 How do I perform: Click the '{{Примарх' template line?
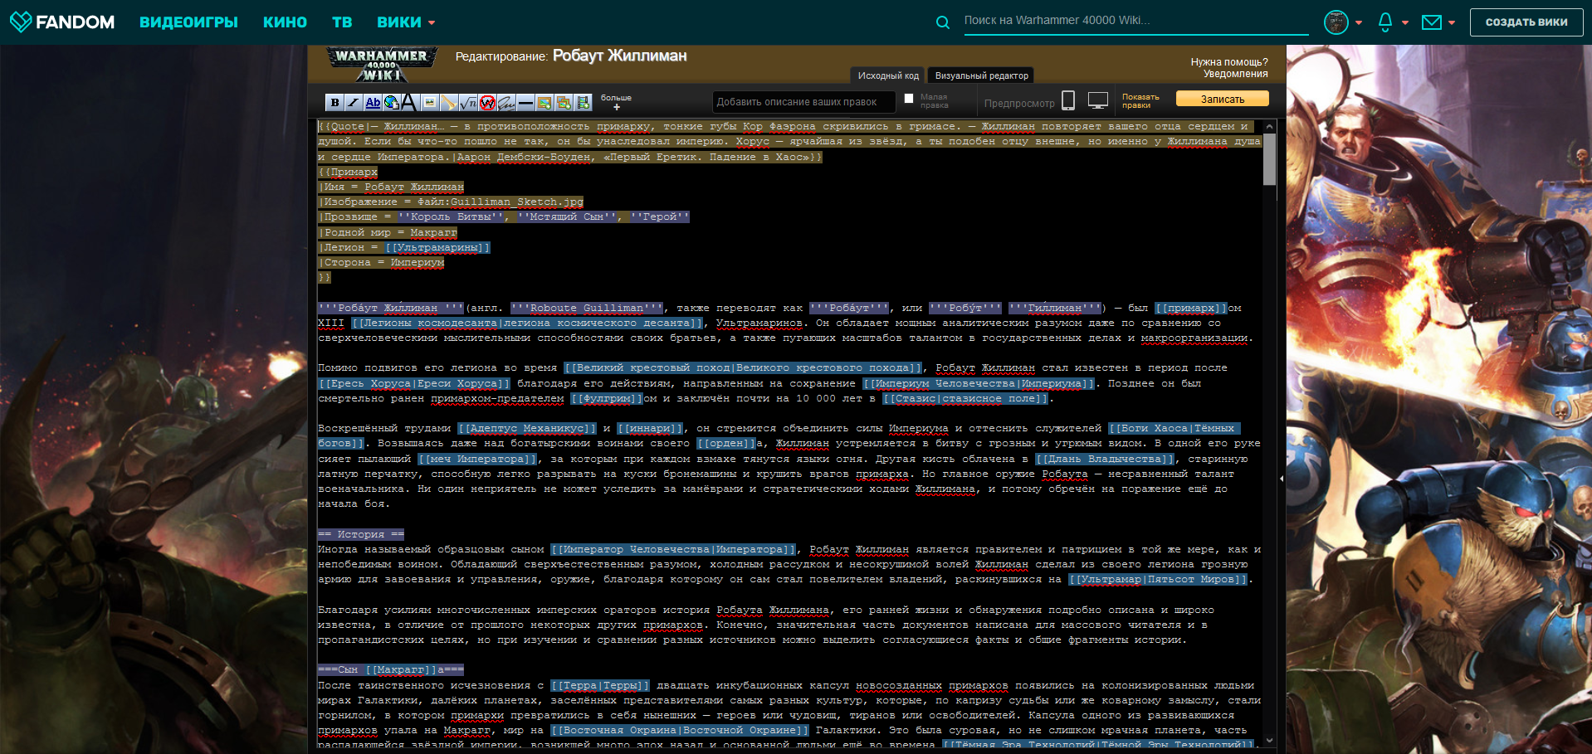(348, 172)
